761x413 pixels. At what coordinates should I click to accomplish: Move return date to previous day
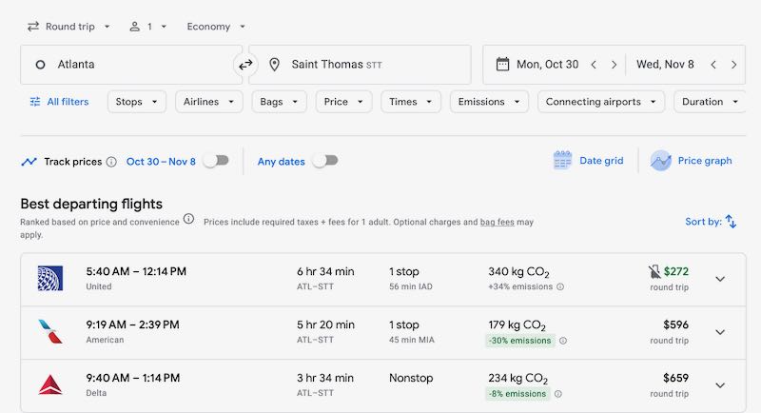(712, 65)
